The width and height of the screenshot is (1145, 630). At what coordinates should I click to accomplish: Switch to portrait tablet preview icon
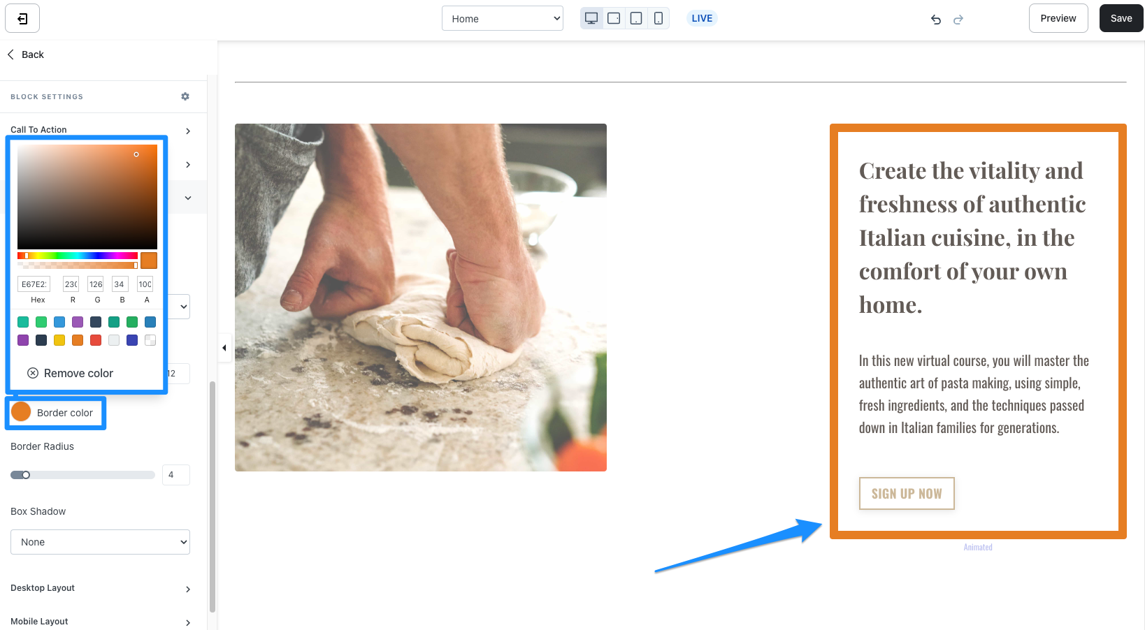tap(636, 19)
